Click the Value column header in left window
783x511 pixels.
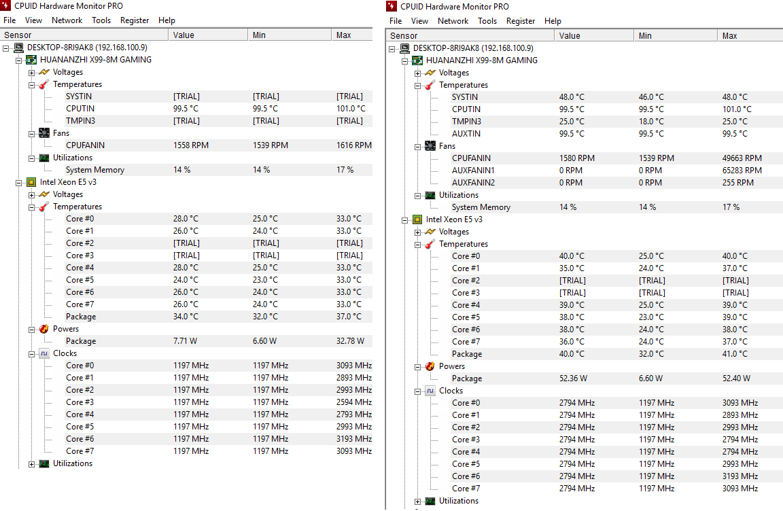point(208,35)
